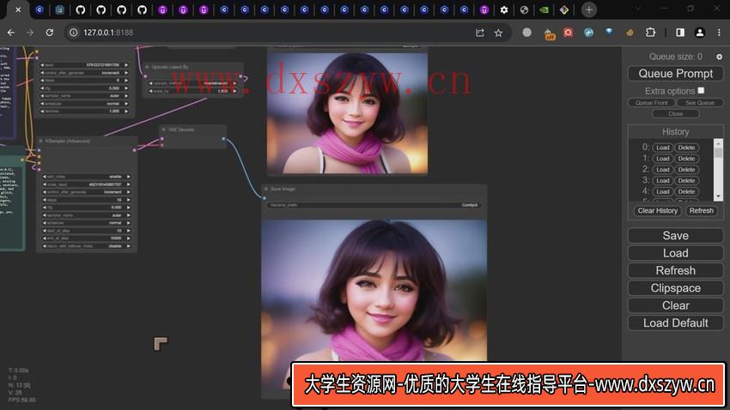The image size is (730, 410).
Task: Click the extension icon with orange 'off' badge
Action: tap(550, 33)
